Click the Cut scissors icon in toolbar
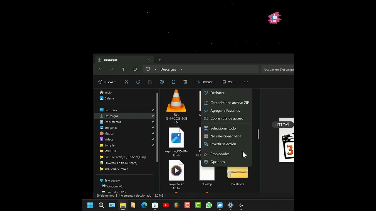The image size is (376, 211). pyautogui.click(x=126, y=82)
